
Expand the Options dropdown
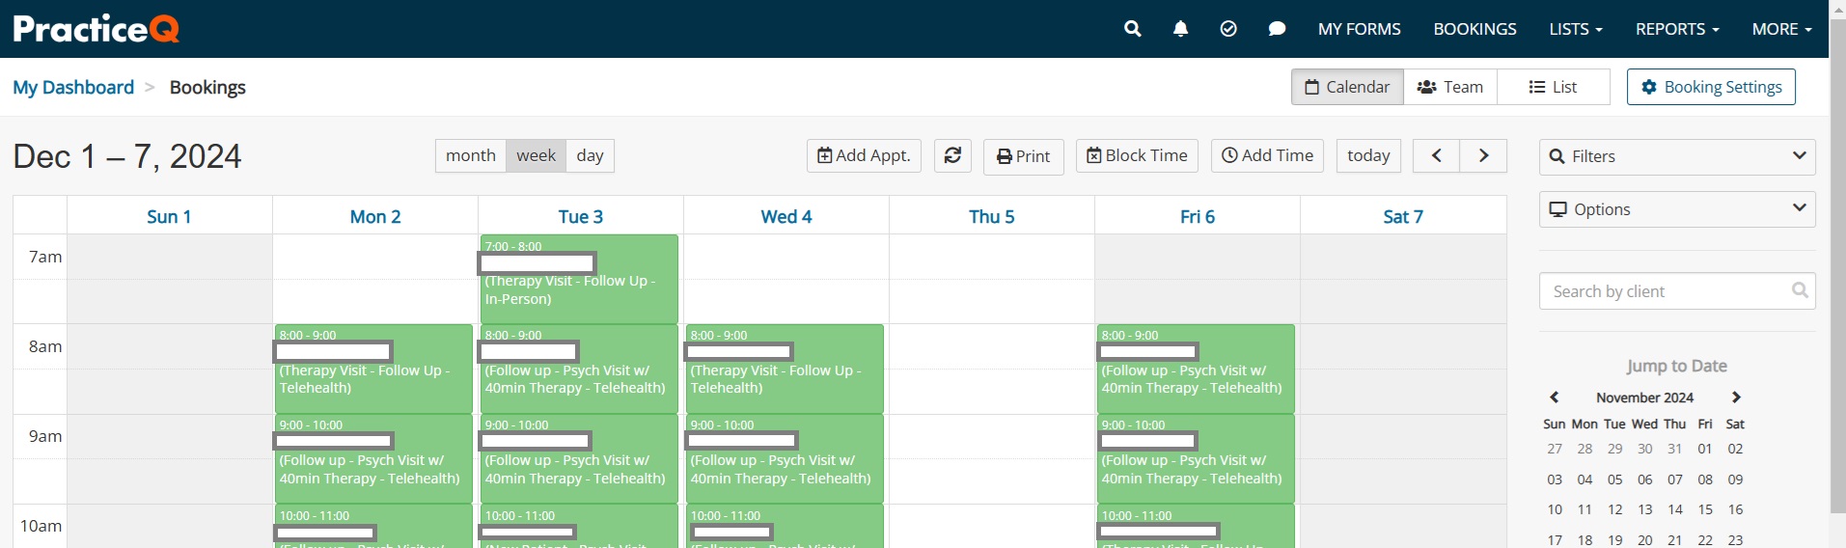click(x=1676, y=209)
